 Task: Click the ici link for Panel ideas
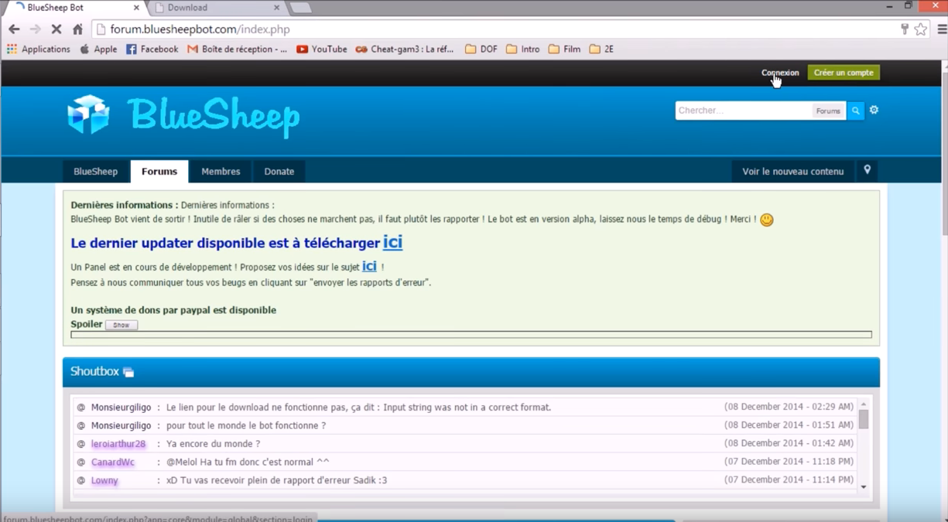click(x=370, y=266)
